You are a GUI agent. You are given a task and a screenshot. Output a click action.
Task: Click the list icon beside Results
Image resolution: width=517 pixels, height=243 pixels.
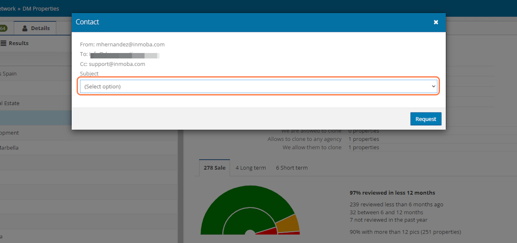[x=3, y=43]
